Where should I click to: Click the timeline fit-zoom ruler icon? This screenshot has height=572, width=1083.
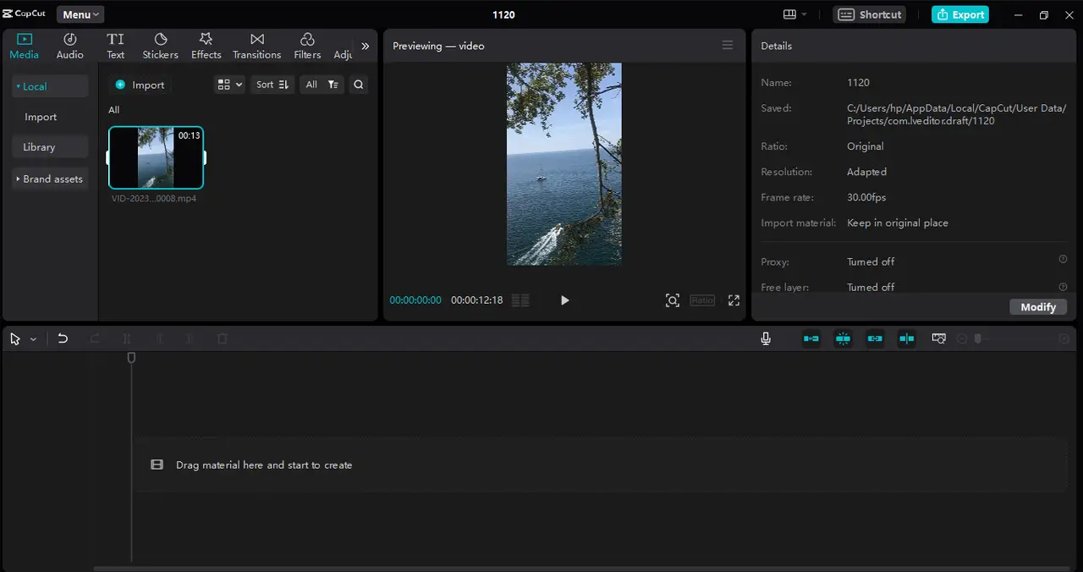(x=938, y=338)
